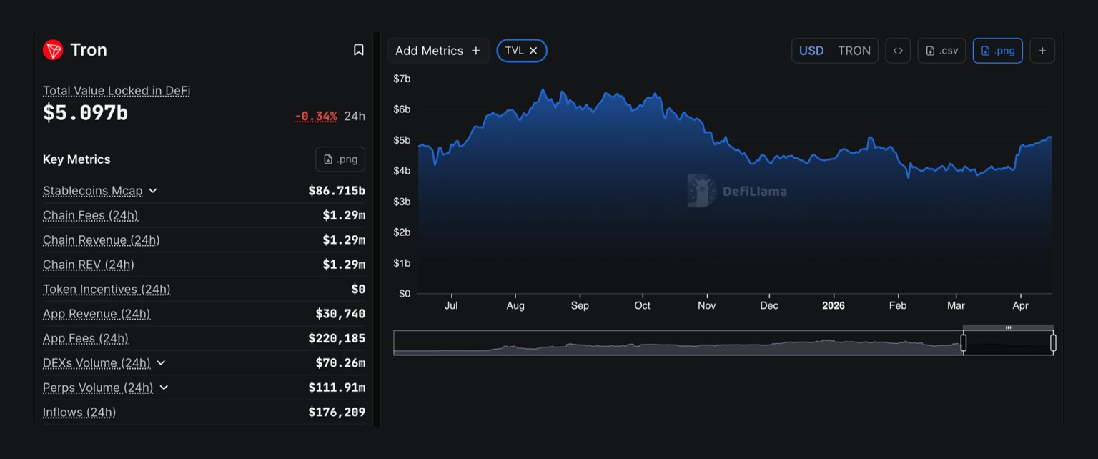
Task: Select USD as the display currency
Action: click(811, 50)
